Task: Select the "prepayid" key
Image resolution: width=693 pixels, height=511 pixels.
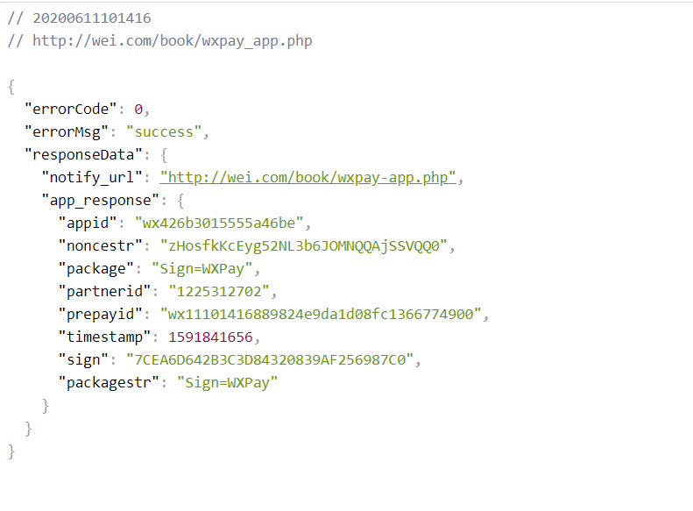Action: point(101,315)
